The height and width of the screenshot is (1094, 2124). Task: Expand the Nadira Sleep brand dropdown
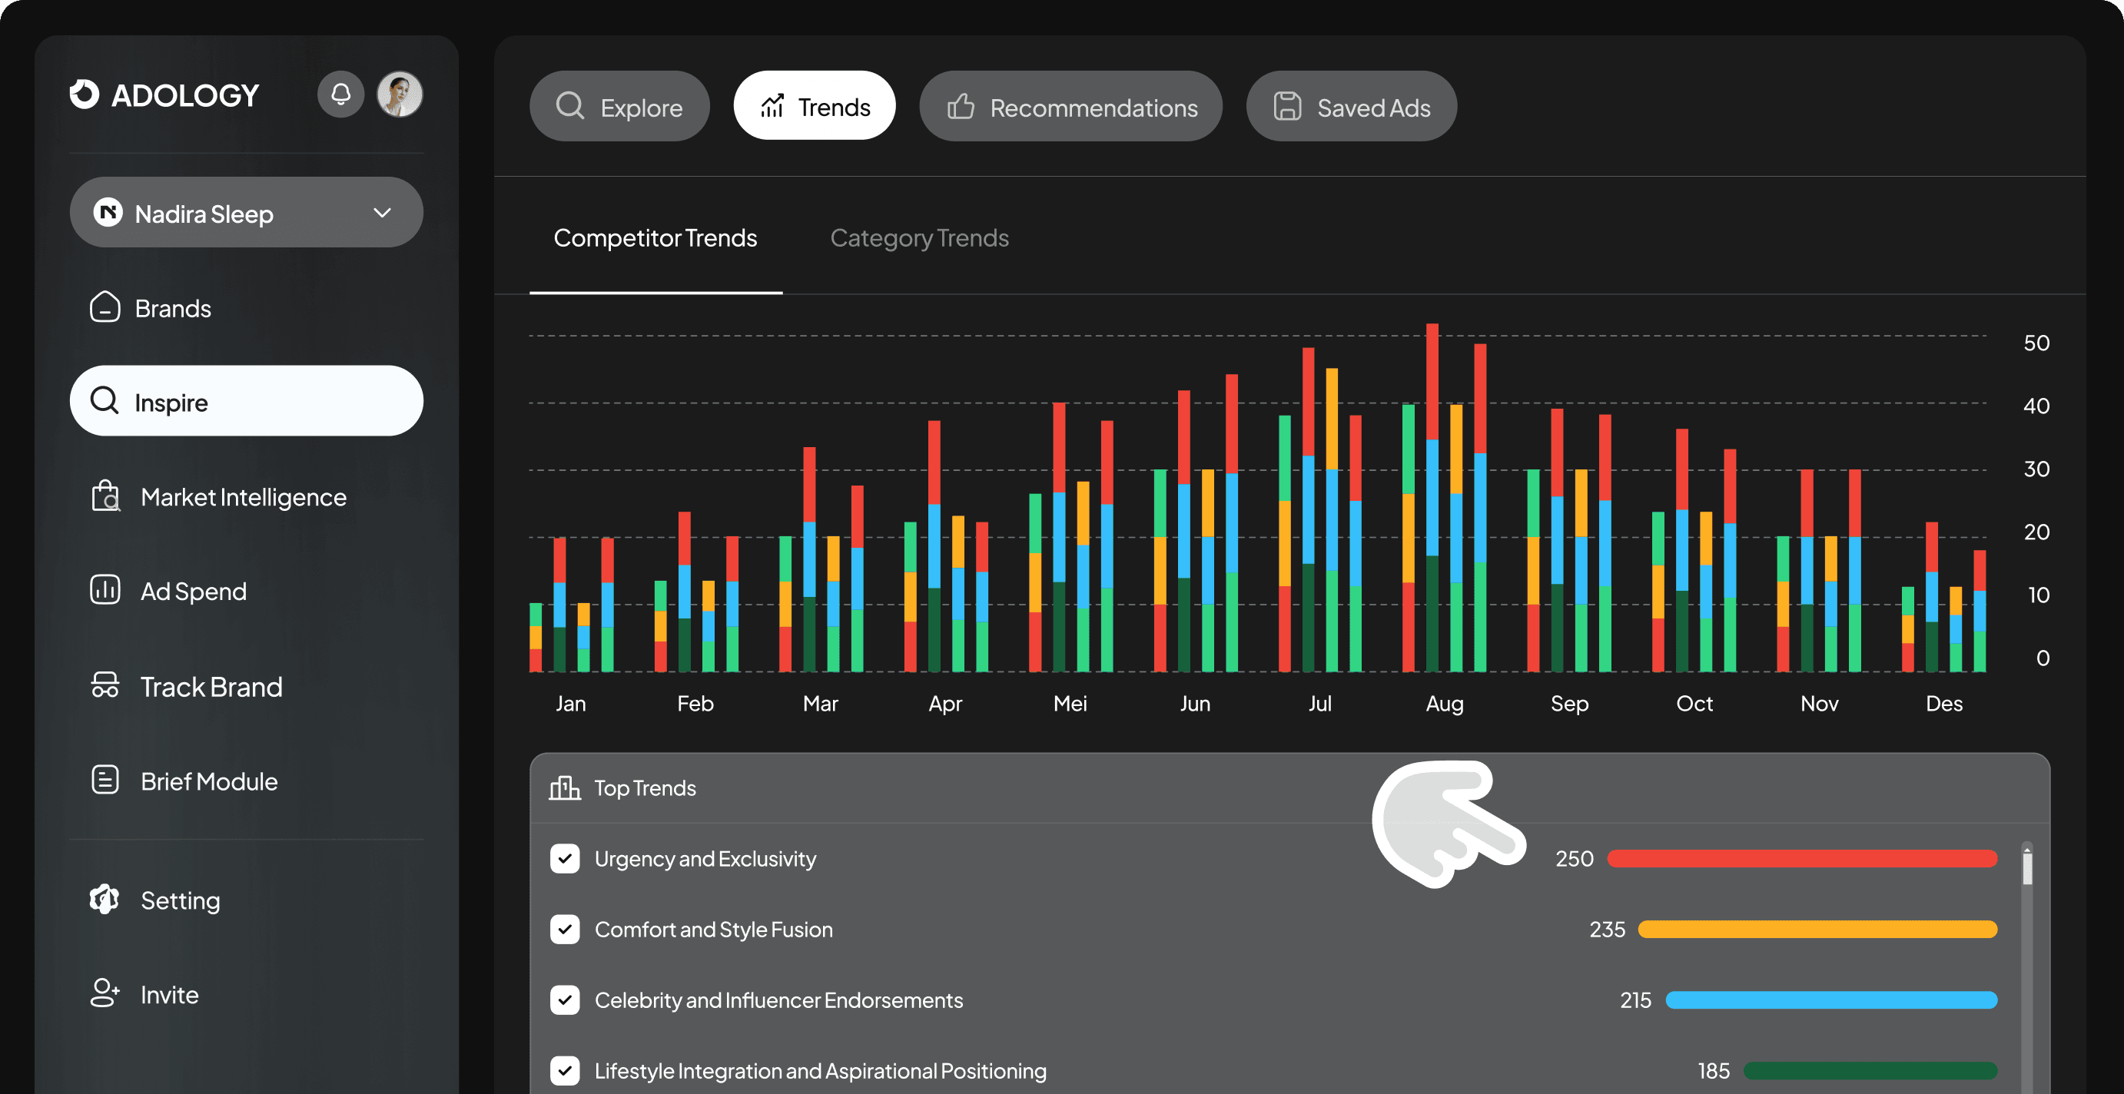coord(382,213)
